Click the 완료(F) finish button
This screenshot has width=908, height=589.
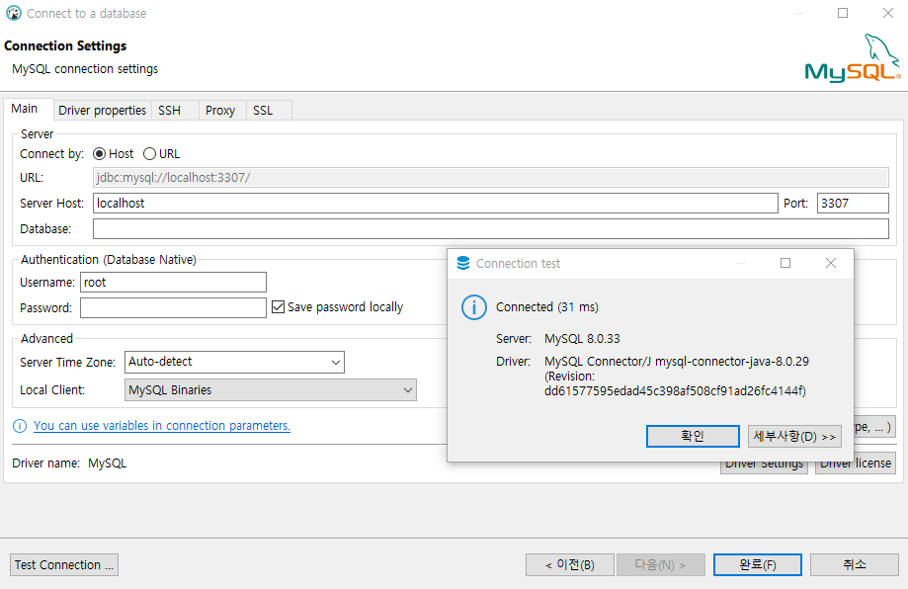point(758,564)
